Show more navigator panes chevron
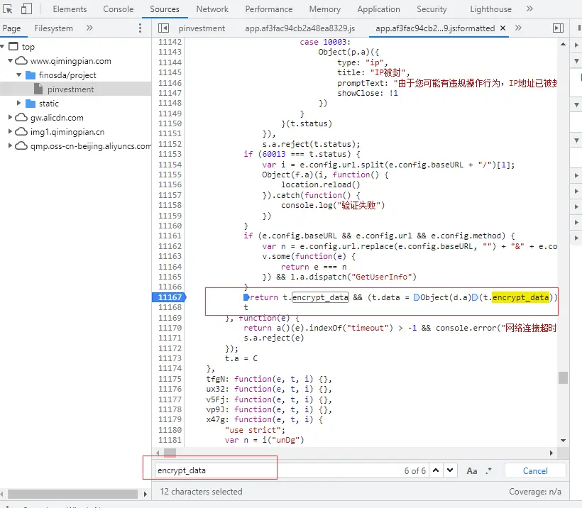The height and width of the screenshot is (508, 582). 89,28
